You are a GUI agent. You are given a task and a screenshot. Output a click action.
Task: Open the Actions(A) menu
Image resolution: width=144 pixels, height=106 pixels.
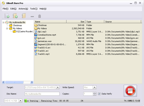pyautogui.click(x=23, y=9)
